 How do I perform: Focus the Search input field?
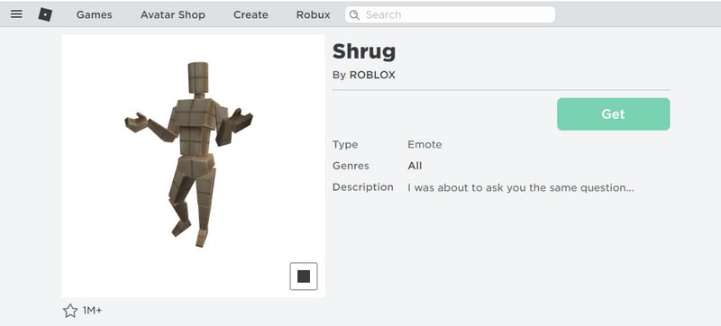(450, 14)
